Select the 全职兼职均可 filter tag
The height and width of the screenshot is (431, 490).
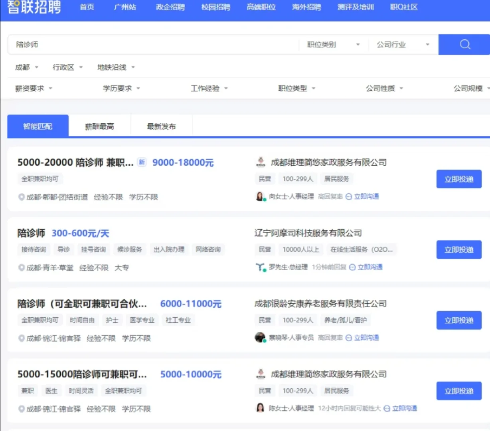[x=40, y=179]
